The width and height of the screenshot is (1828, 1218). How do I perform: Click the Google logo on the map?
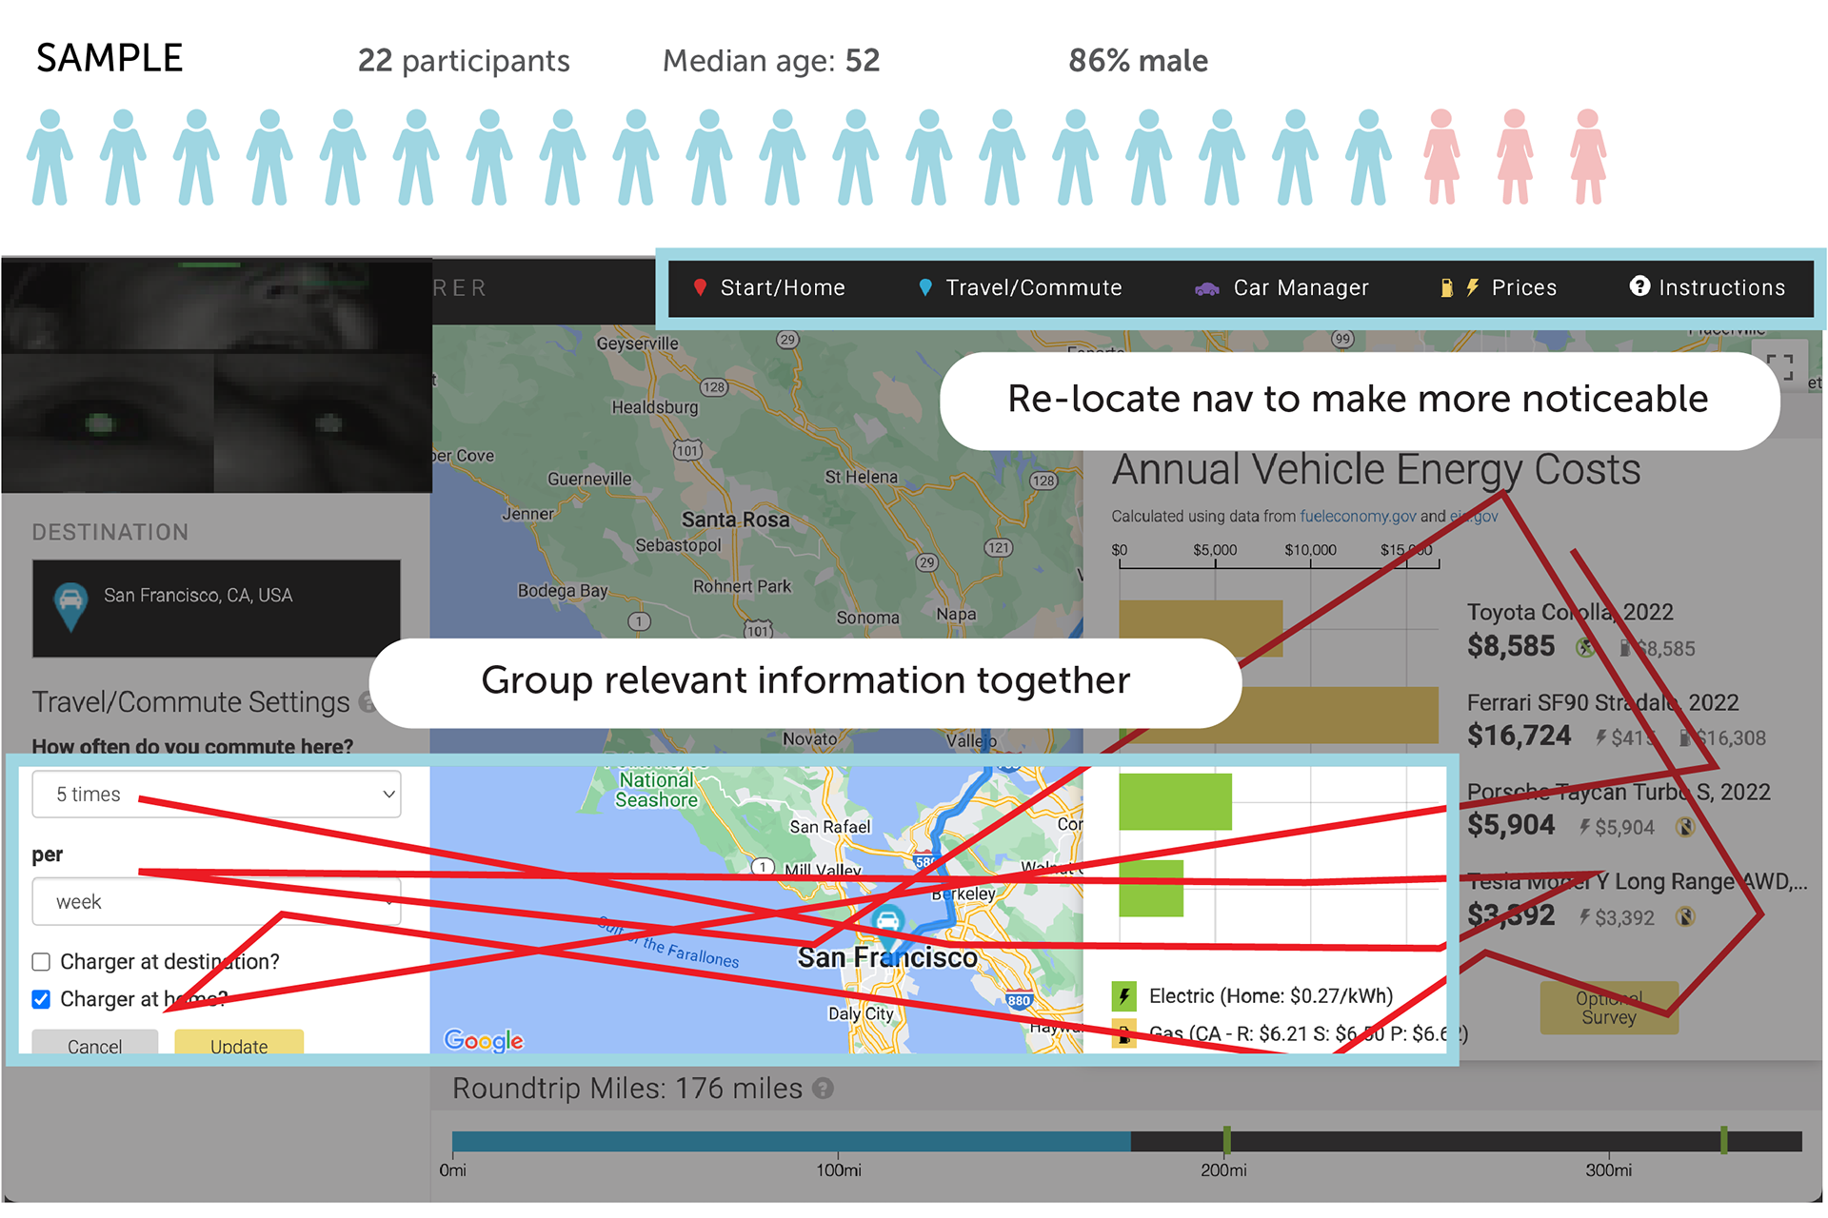484,1041
